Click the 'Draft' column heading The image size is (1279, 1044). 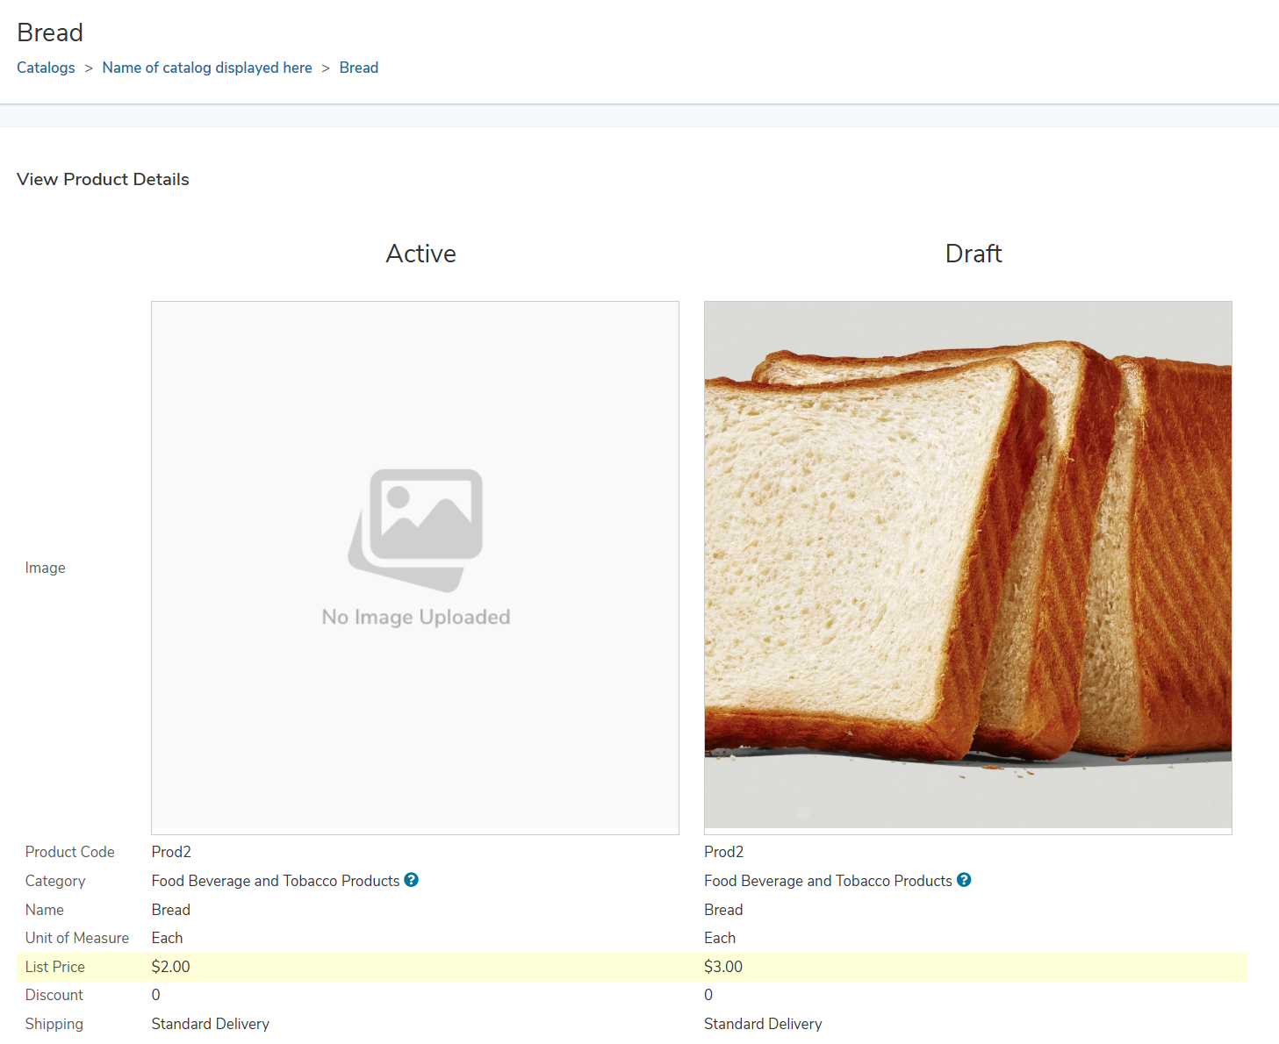tap(974, 254)
